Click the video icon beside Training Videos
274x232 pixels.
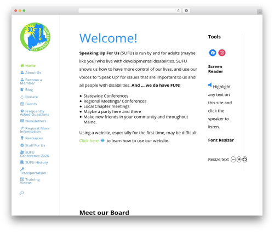(22, 179)
